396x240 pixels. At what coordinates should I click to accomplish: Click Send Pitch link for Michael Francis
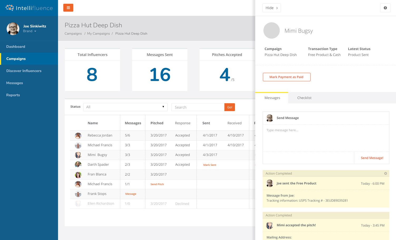pyautogui.click(x=157, y=184)
